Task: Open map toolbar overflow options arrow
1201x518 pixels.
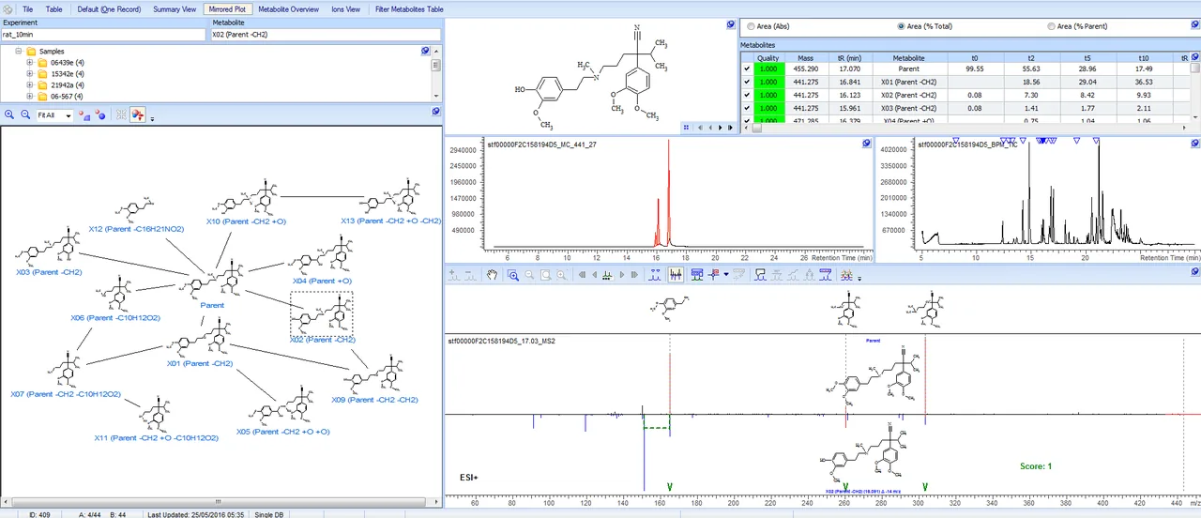Action: [152, 119]
